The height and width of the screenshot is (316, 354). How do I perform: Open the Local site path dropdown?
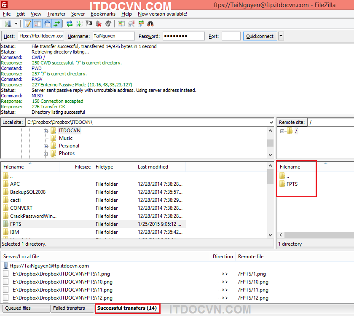(270, 122)
